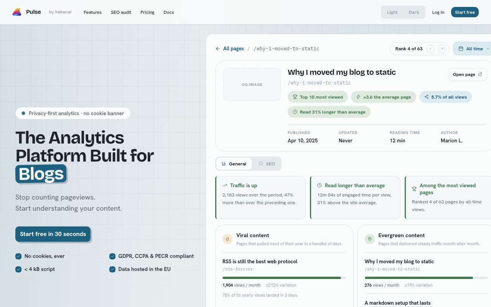Viewport: 491px width, 307px height.
Task: Go back to All pages link
Action: coord(230,49)
